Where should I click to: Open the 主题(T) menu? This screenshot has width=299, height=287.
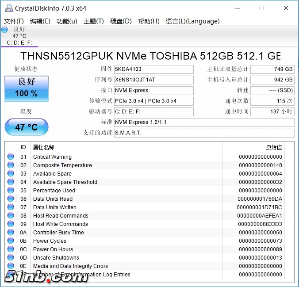[x=93, y=21]
